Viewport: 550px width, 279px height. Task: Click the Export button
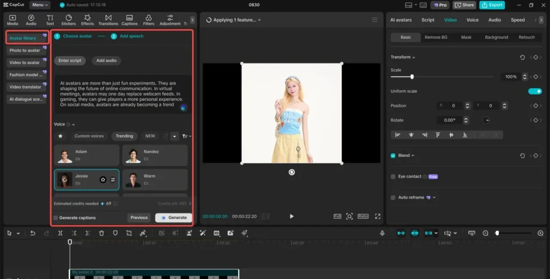coord(492,5)
